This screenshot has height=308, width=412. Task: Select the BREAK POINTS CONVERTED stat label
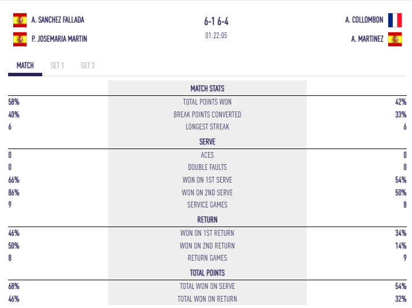pyautogui.click(x=207, y=114)
